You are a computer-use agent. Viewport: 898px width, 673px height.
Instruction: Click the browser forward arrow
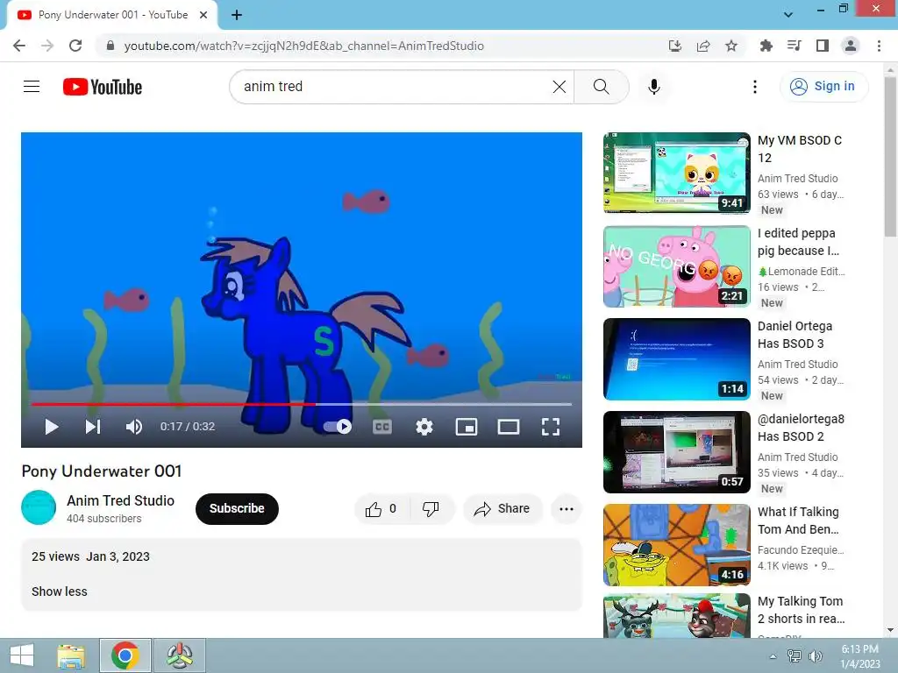point(47,46)
